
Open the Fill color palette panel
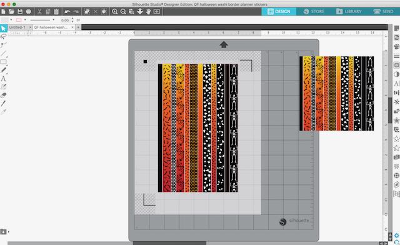click(396, 47)
